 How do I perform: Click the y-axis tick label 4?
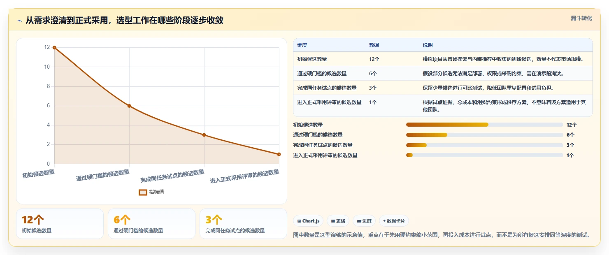coord(48,125)
